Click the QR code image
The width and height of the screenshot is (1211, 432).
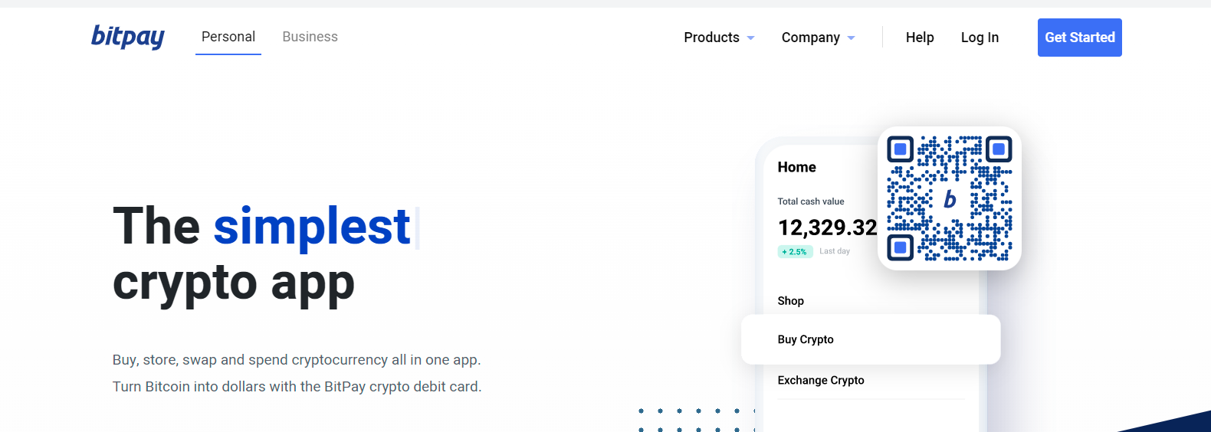coord(950,198)
